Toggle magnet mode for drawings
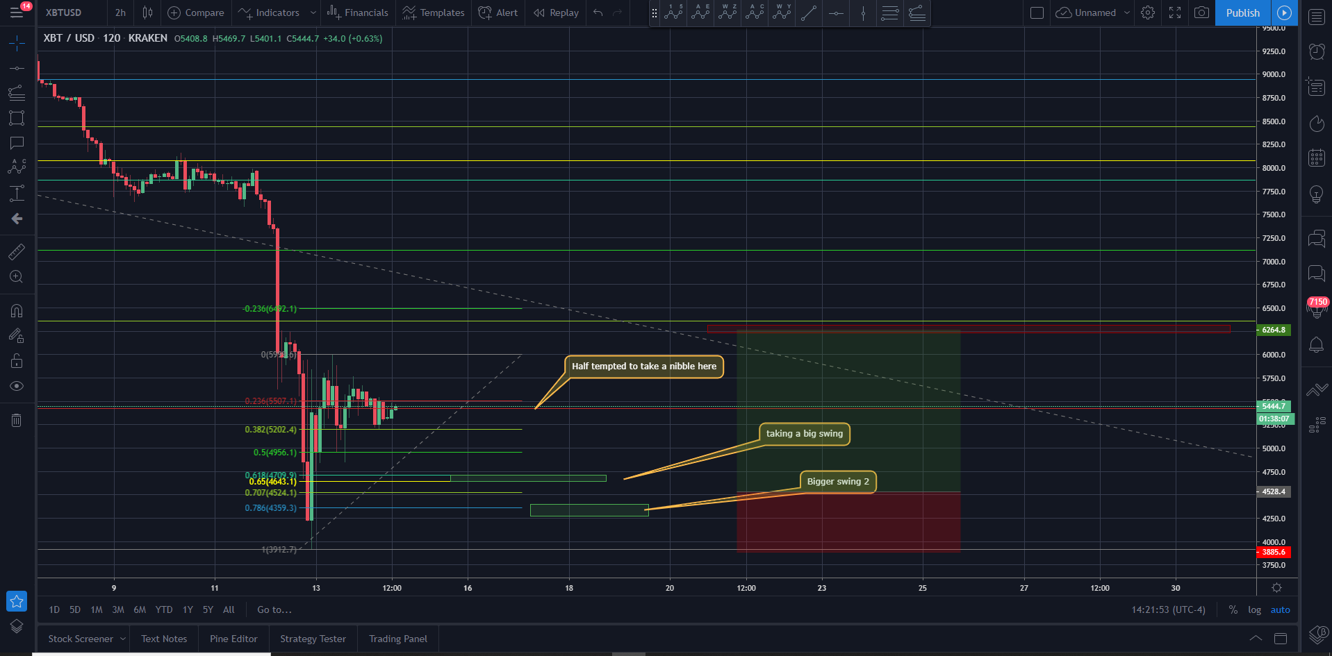The width and height of the screenshot is (1332, 656). coord(17,310)
